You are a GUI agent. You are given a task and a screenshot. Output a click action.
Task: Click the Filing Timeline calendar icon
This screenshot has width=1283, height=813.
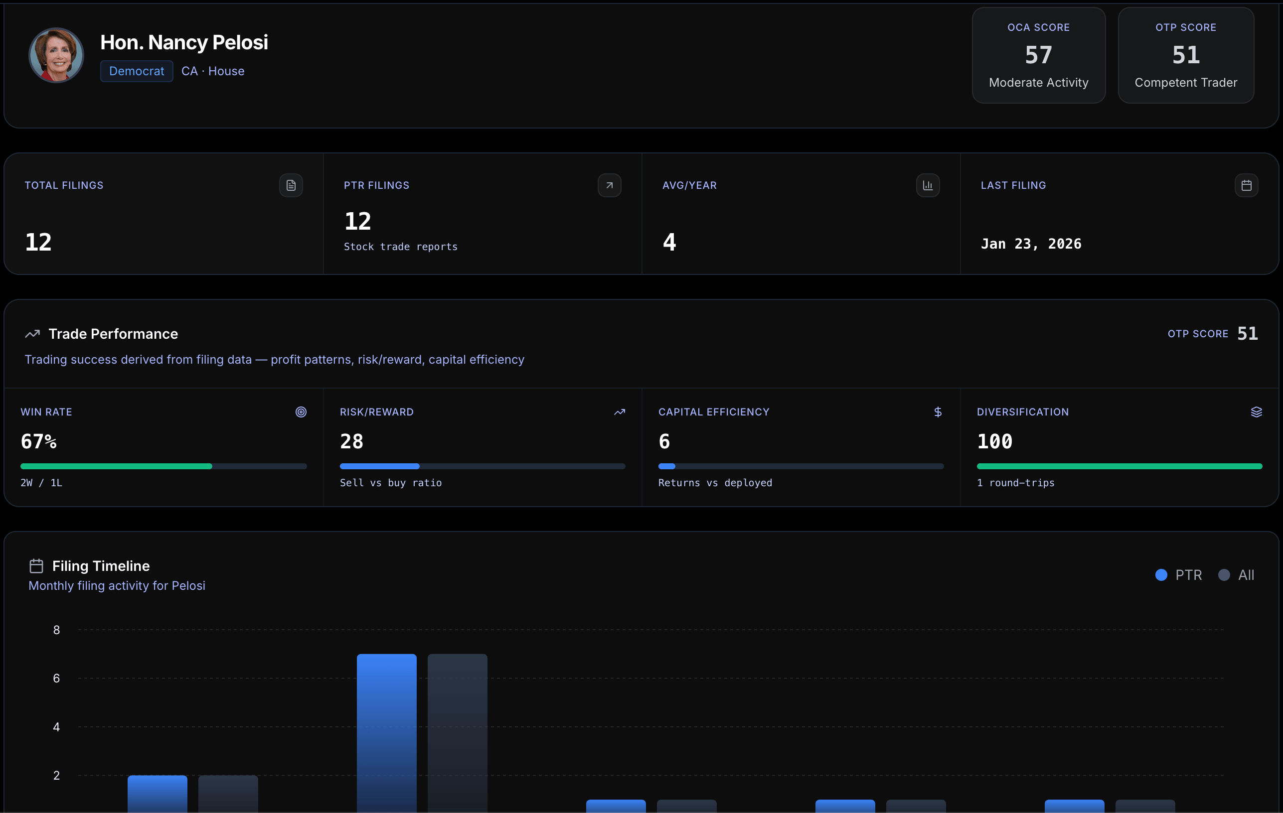coord(36,565)
